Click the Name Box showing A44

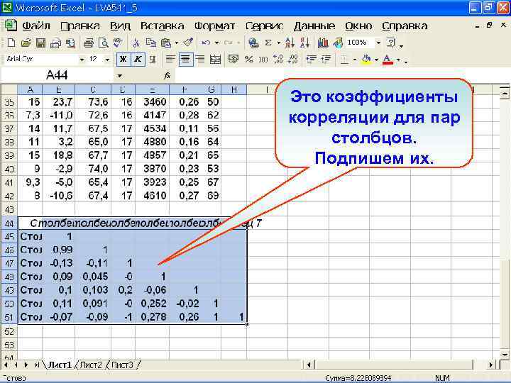point(57,76)
